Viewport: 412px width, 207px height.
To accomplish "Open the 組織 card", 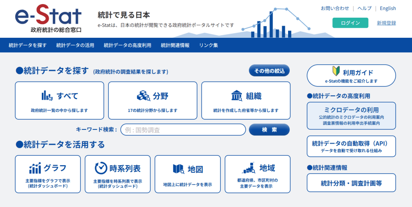I will (x=246, y=100).
